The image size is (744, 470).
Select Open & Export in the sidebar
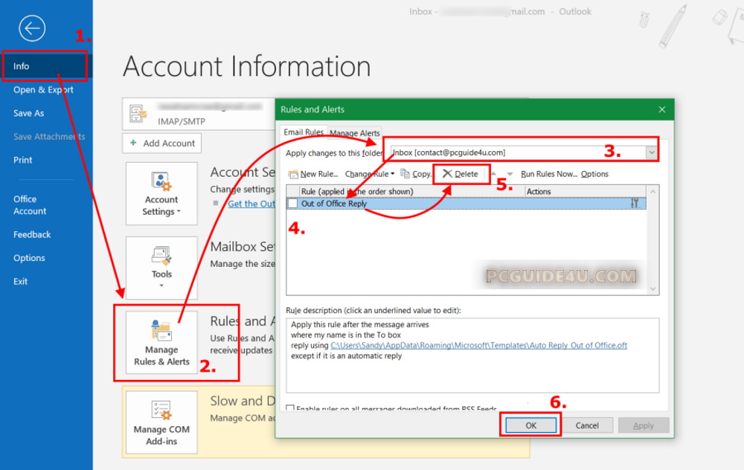(43, 90)
